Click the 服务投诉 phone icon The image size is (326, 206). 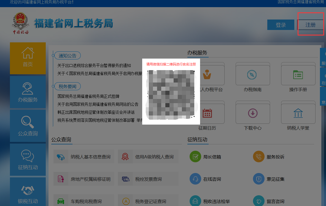(259, 156)
